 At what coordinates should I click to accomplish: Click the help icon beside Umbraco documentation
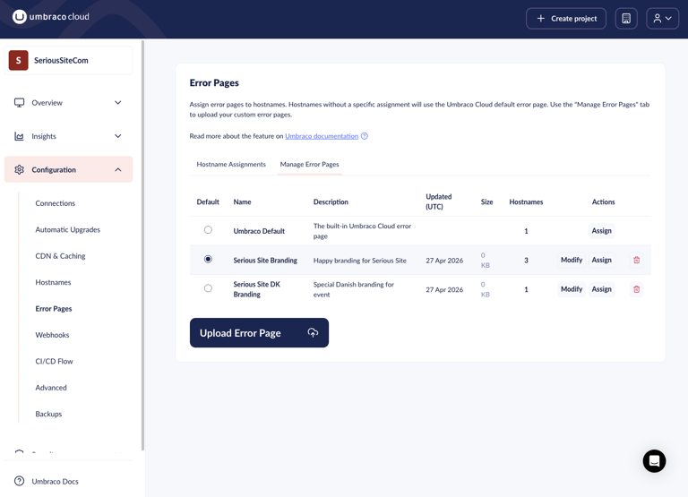365,136
